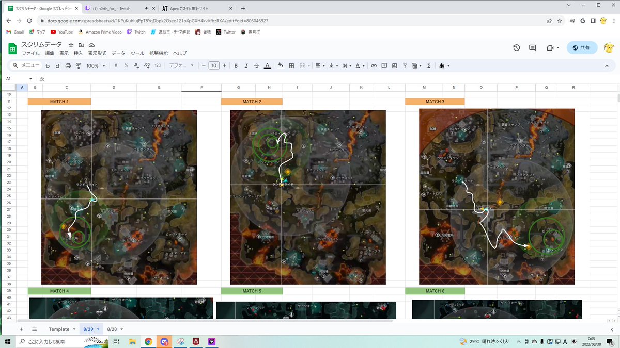Insert a link with chain icon
Image resolution: width=620 pixels, height=348 pixels.
[x=374, y=65]
